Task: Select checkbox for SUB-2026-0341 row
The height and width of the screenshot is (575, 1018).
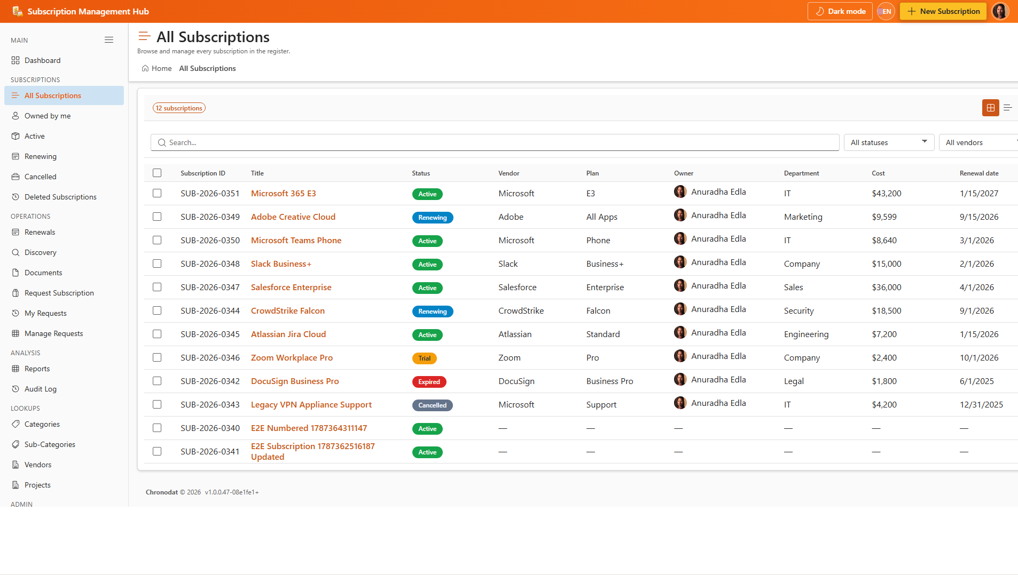Action: 157,451
